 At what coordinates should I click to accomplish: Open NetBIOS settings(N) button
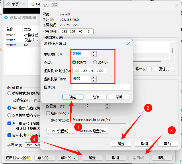[94, 131]
